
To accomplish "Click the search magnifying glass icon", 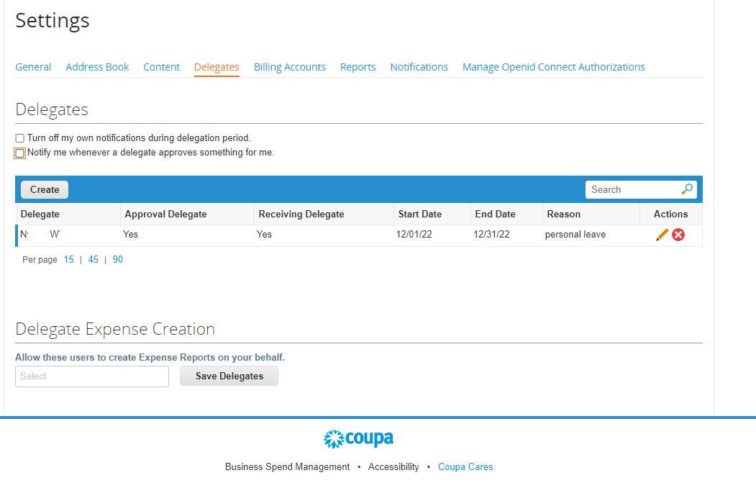I will click(x=687, y=189).
